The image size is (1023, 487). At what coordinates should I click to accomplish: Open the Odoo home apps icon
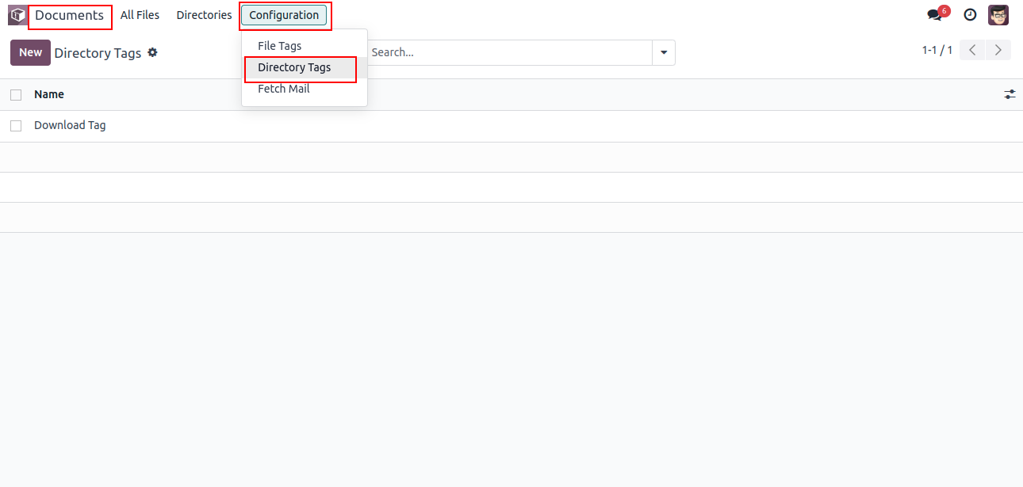coord(17,15)
